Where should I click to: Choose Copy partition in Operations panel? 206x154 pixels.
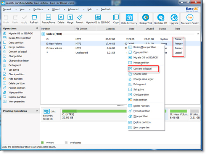pyautogui.click(x=13, y=42)
